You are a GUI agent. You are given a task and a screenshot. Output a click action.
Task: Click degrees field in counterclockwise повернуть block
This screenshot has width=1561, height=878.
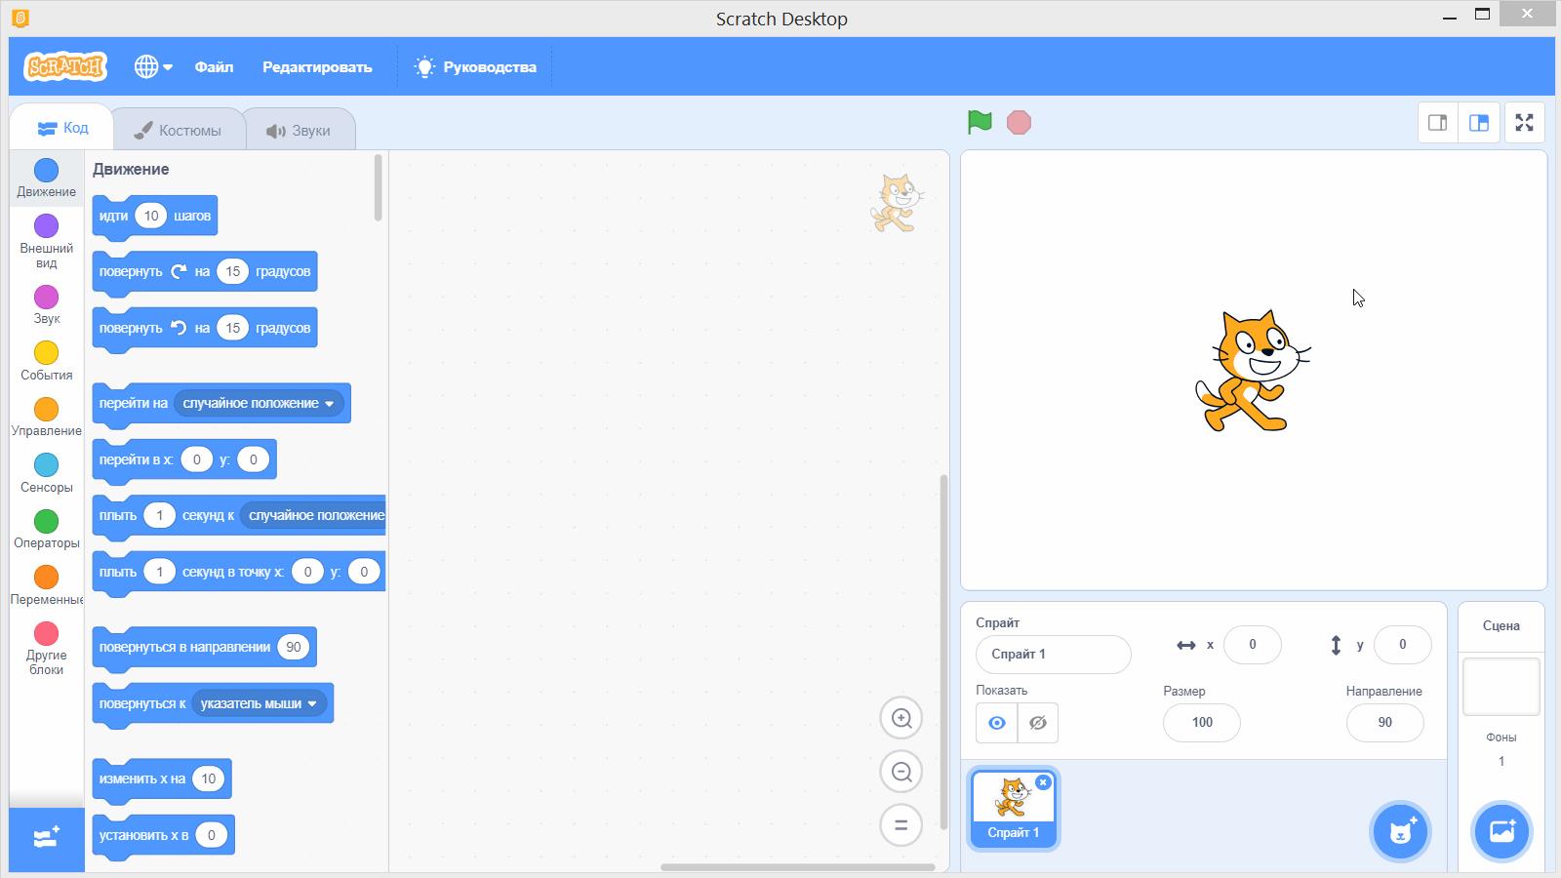point(232,328)
